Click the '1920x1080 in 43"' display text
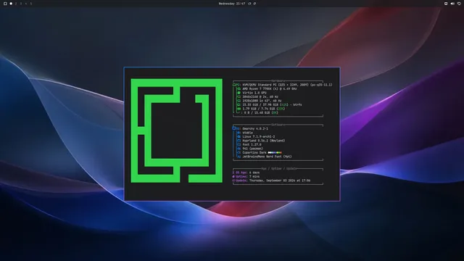Screen dimensions: 464x261 pyautogui.click(x=262, y=101)
